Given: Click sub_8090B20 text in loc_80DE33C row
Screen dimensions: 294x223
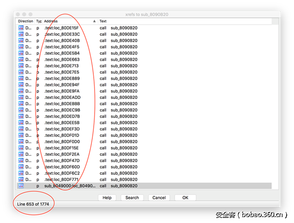Looking at the screenshot, I should 124,34.
